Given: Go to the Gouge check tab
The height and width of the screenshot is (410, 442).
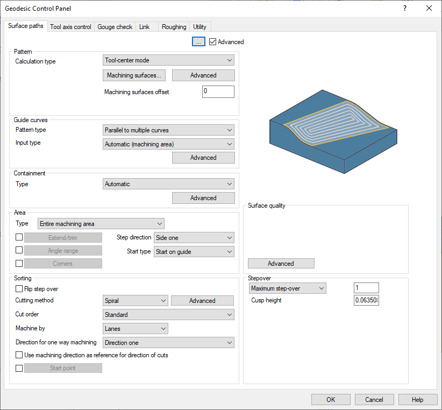Looking at the screenshot, I should click(x=115, y=27).
